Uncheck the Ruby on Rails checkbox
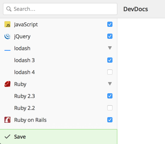 [x=110, y=120]
